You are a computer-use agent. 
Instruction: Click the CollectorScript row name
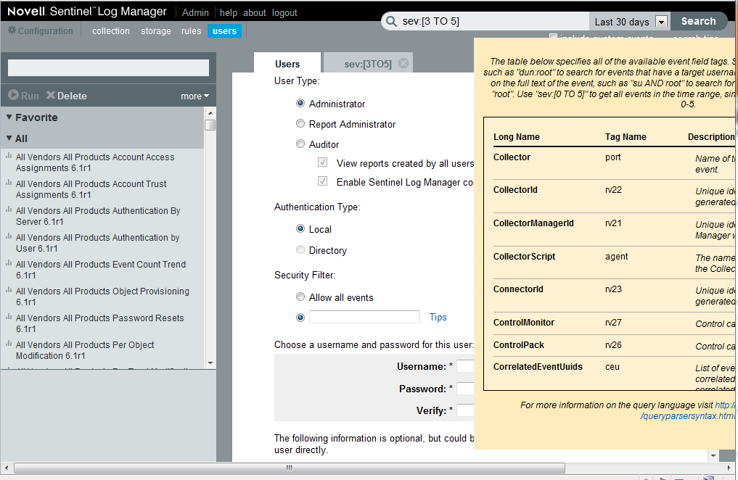tap(524, 257)
